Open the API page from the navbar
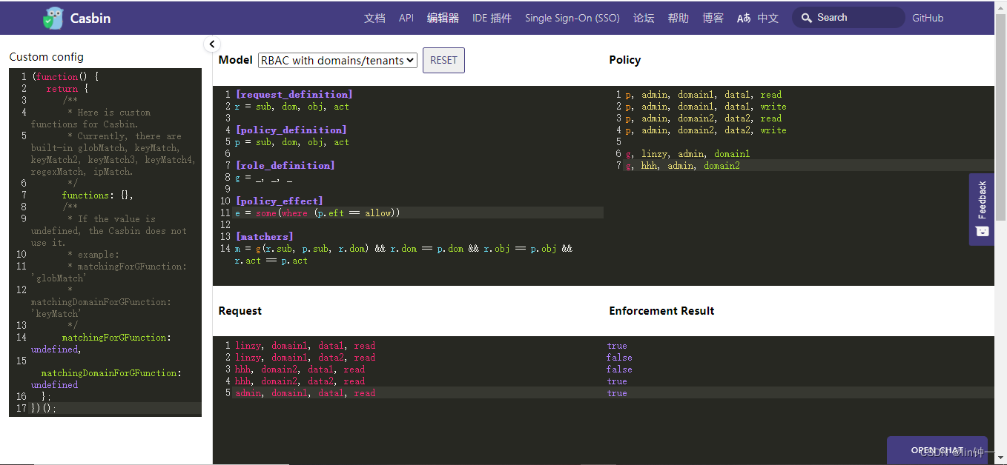 coord(406,17)
